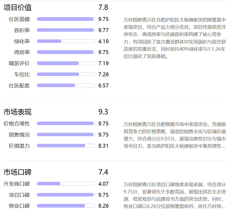Expand the truncated 市场表现 description text
228x211 pixels.
(175, 135)
